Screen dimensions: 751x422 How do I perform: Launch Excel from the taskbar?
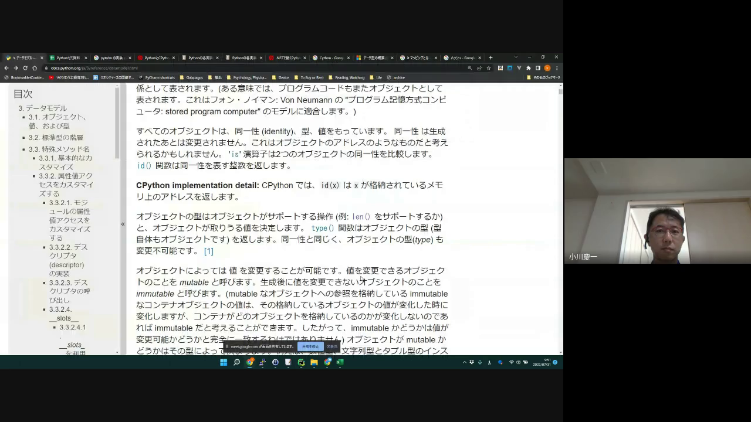[340, 362]
